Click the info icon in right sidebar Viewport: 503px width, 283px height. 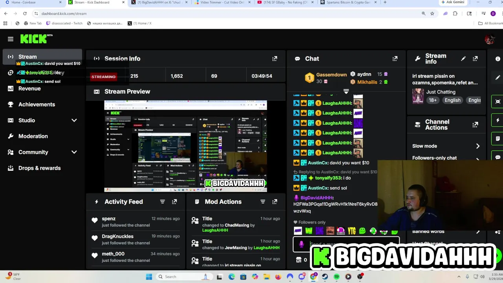click(498, 59)
